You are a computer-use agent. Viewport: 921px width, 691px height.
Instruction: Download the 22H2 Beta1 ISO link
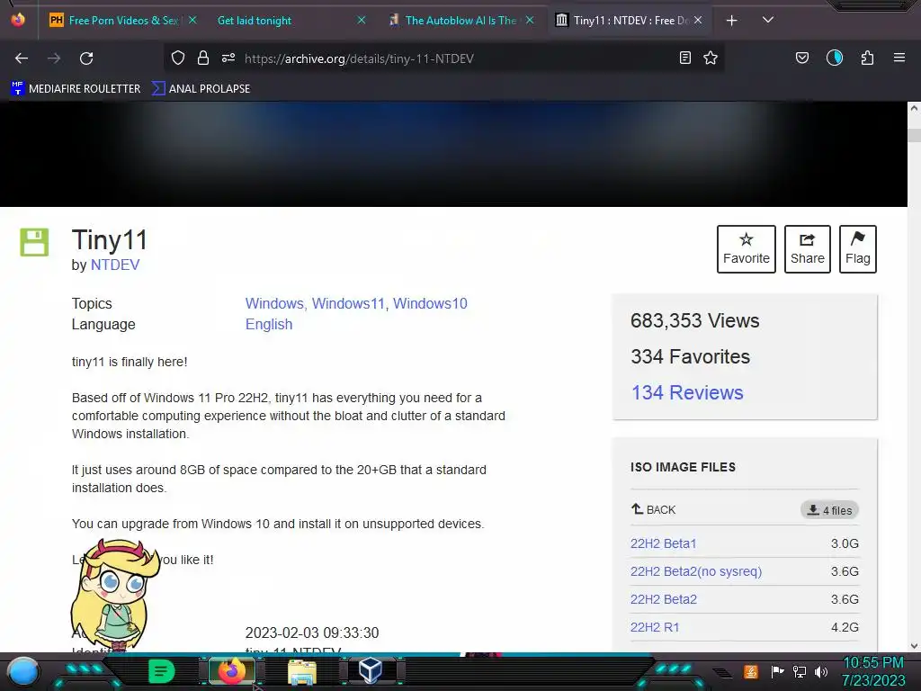[663, 543]
